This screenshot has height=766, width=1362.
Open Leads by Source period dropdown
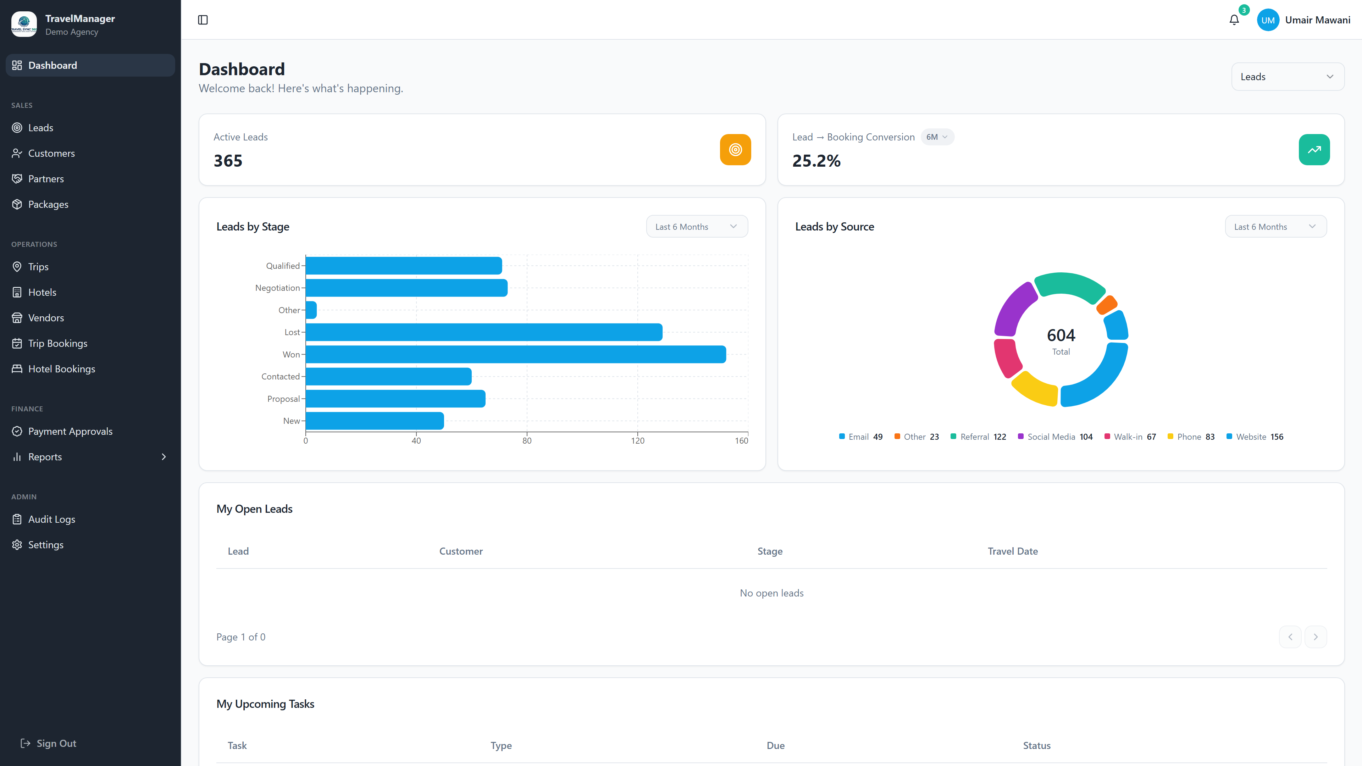1276,227
